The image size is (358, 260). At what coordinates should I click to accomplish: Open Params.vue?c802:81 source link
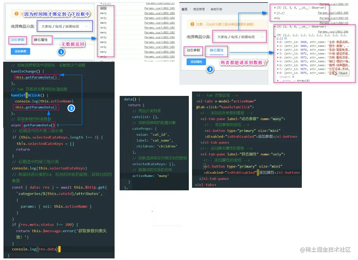(334, 18)
